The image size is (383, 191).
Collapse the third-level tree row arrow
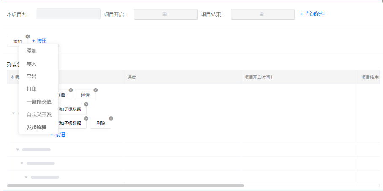pyautogui.click(x=22, y=163)
